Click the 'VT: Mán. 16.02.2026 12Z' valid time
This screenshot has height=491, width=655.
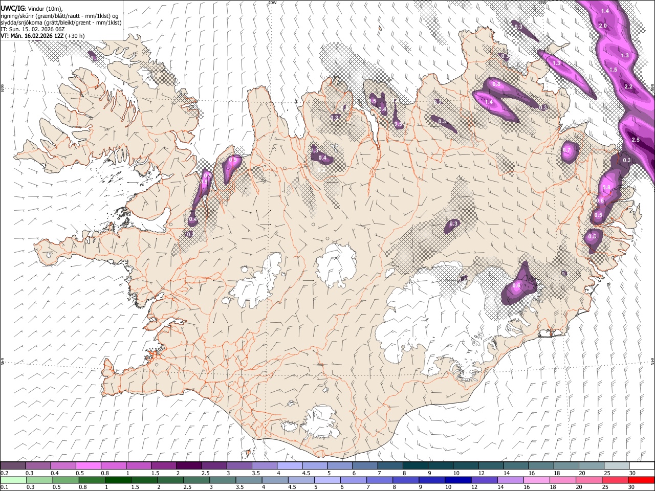32,36
